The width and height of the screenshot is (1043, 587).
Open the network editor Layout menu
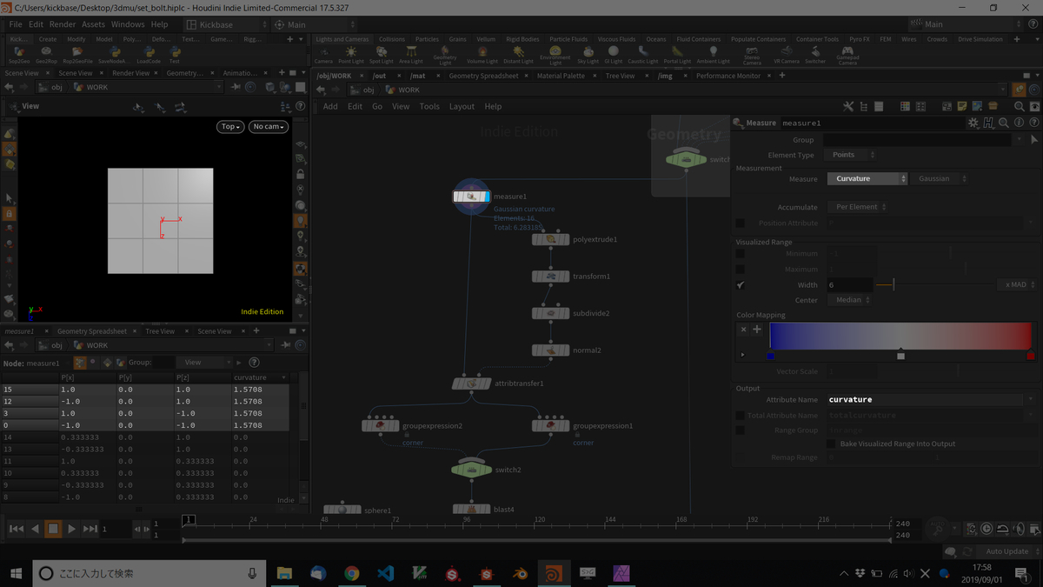click(x=462, y=106)
